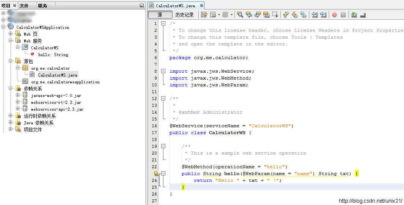
Task: Close the 项目 panel tab
Action: tap(15, 5)
